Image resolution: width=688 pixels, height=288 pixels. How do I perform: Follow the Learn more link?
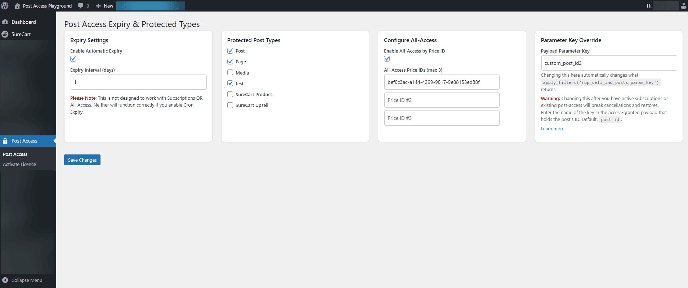point(552,129)
